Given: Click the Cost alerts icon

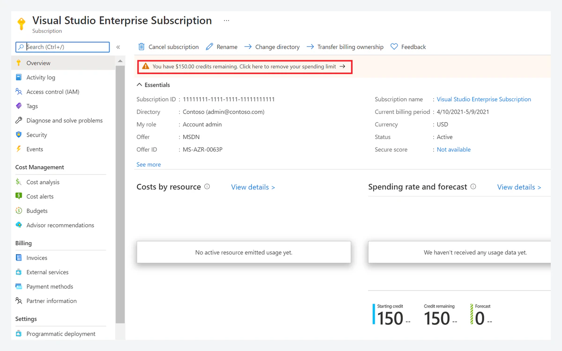Looking at the screenshot, I should (x=19, y=196).
